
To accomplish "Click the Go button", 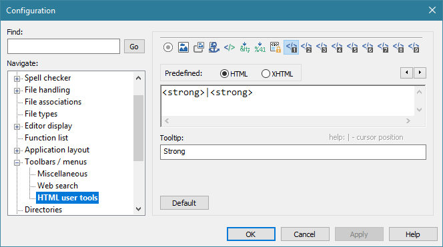I will tap(134, 47).
